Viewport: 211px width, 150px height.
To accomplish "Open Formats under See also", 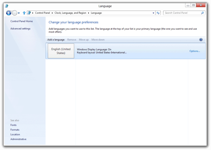I will (x=15, y=130).
